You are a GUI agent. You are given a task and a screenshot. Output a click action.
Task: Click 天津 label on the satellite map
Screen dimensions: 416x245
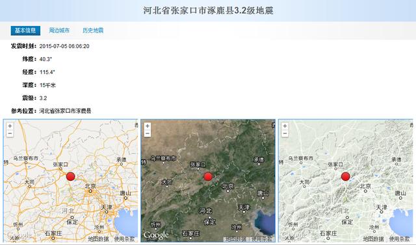244,207
